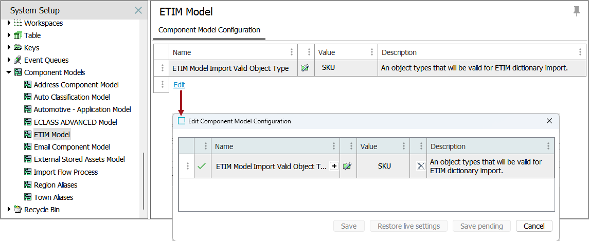Expand the Event Queues node
Viewport: 589px width, 241px height.
click(x=9, y=60)
